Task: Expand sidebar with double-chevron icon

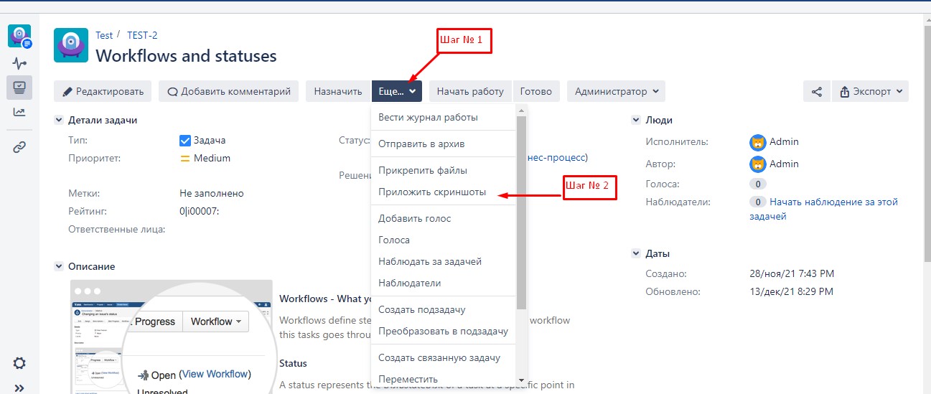Action: point(19,388)
